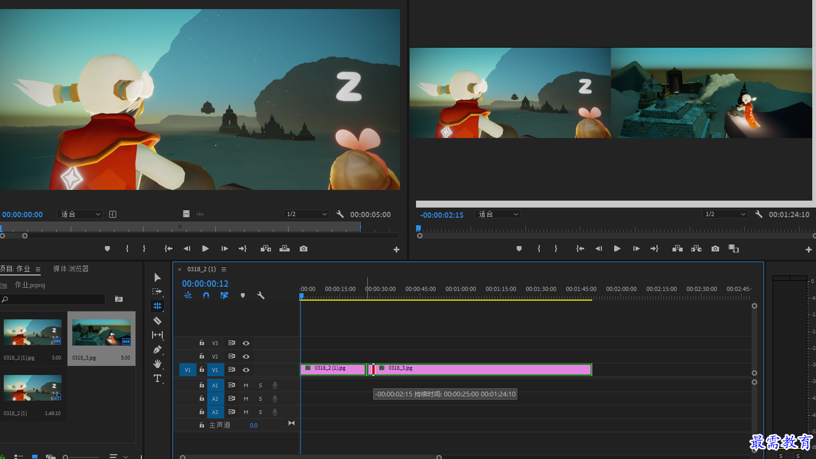Click Play in the Program monitor
Image resolution: width=816 pixels, height=459 pixels.
coord(617,249)
